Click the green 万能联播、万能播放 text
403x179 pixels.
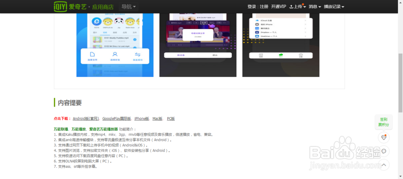(x=85, y=129)
